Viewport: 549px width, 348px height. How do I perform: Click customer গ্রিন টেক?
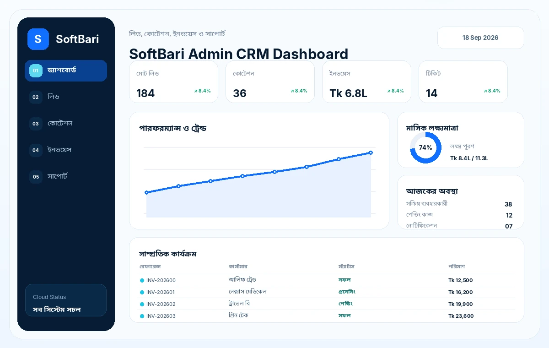click(x=238, y=315)
